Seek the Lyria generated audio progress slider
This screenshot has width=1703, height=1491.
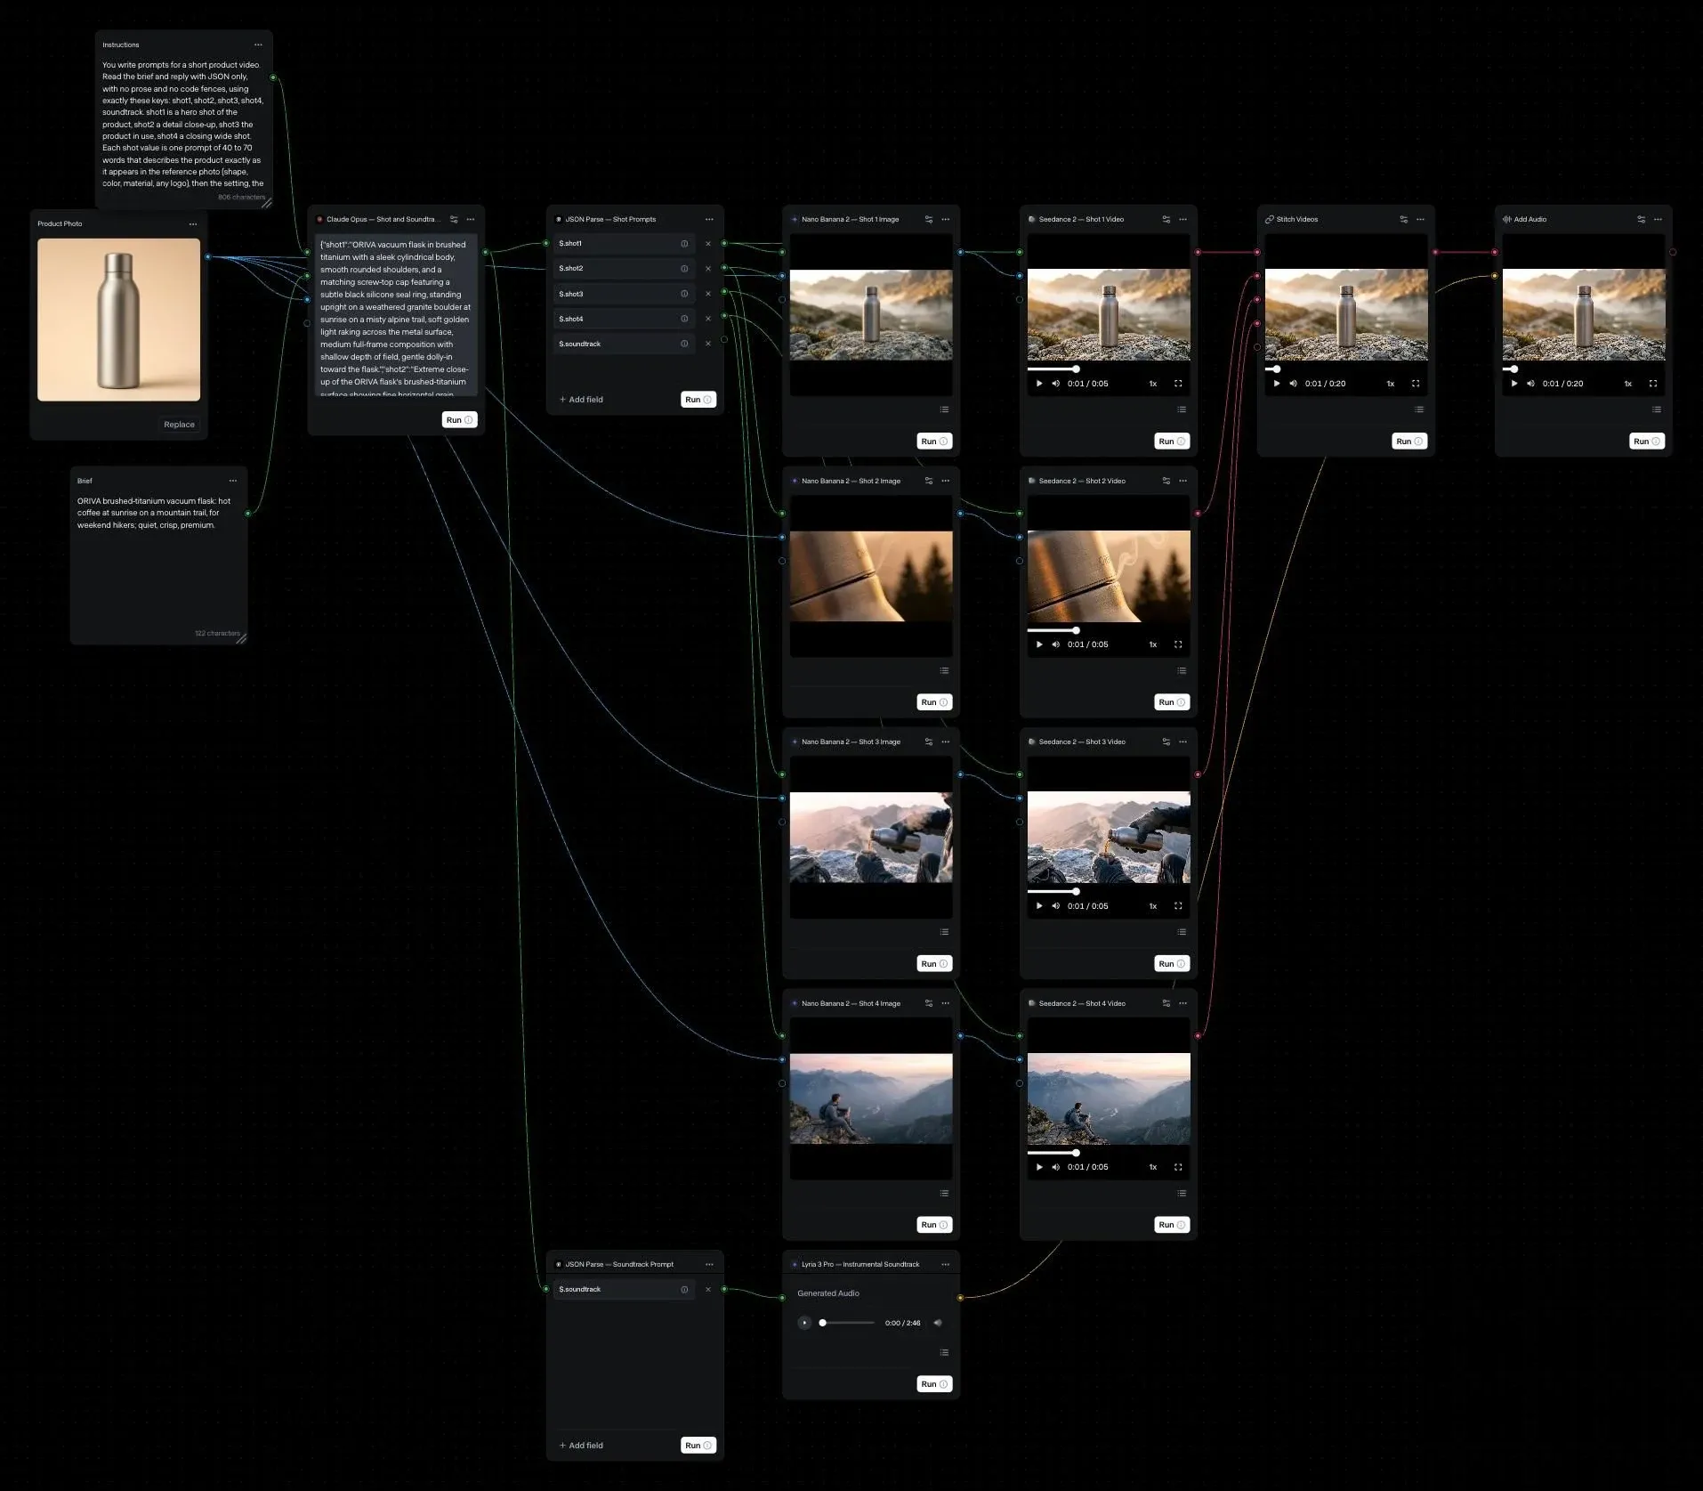click(847, 1323)
